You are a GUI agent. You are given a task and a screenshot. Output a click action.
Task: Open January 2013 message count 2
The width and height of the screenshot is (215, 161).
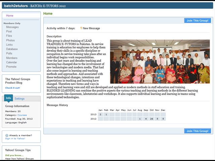(100, 114)
